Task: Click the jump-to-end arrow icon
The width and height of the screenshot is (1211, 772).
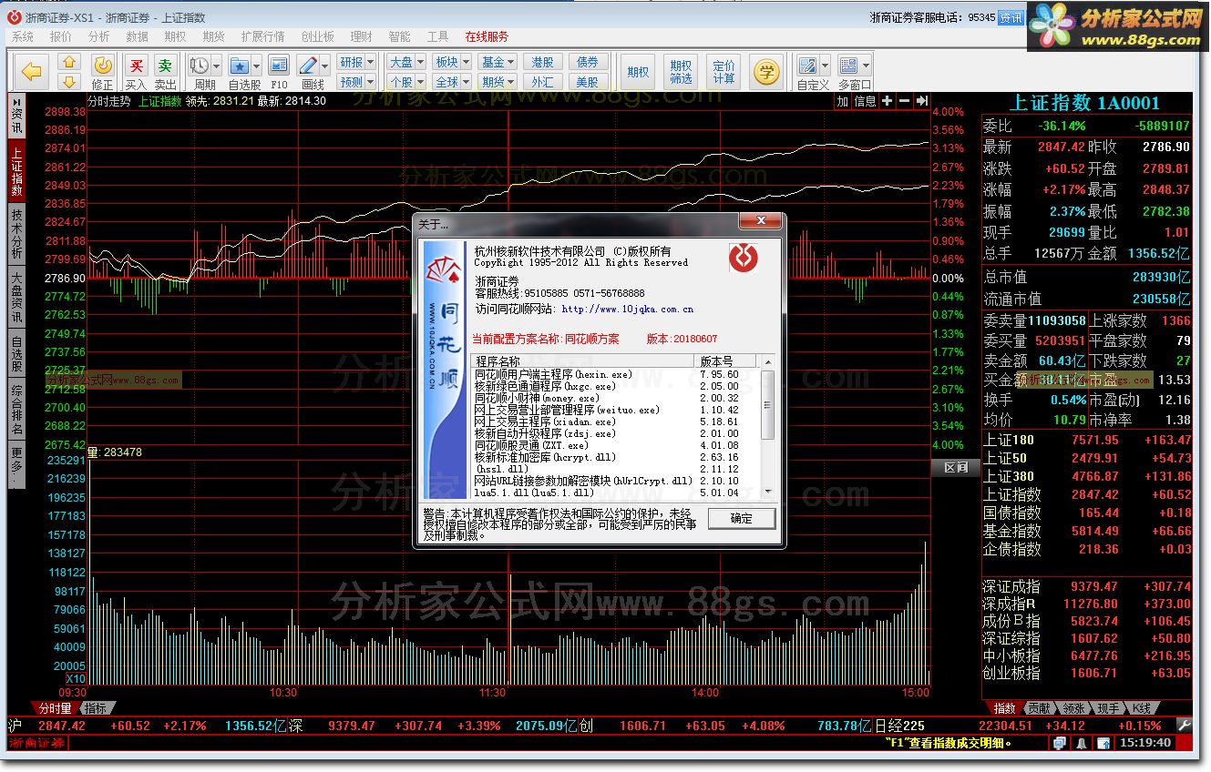Action: 922,101
